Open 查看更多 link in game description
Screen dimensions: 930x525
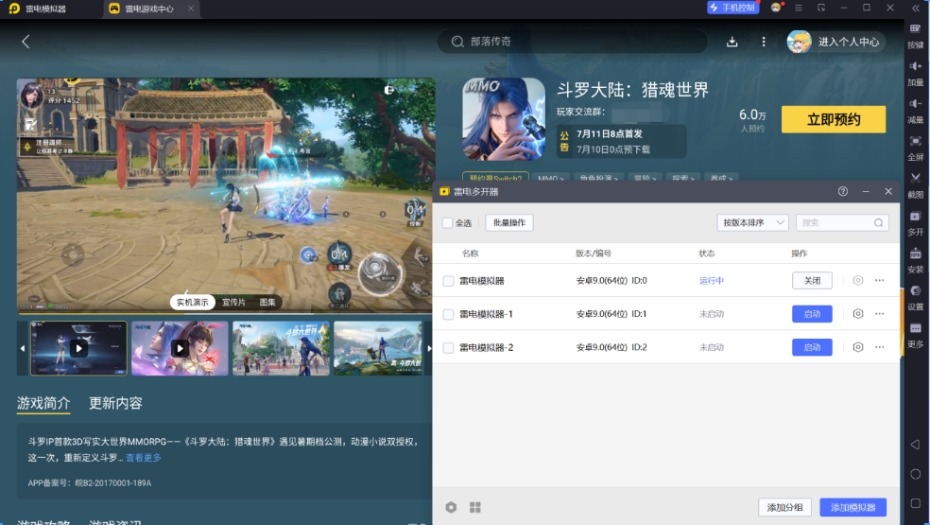(144, 457)
